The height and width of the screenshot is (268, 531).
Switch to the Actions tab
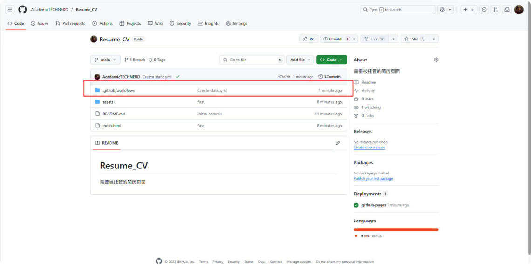[x=102, y=23]
